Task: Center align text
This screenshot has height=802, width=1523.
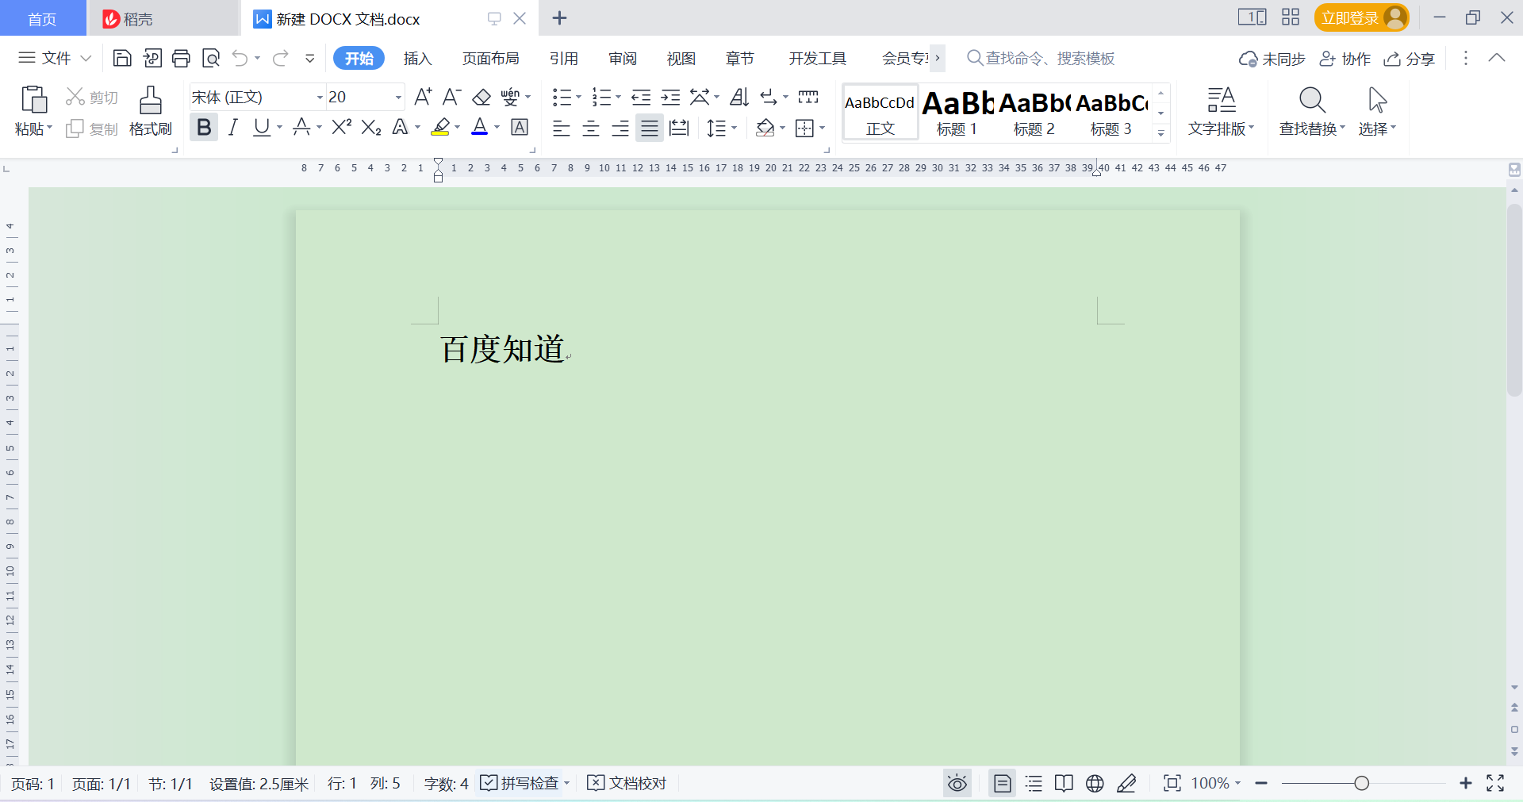Action: click(x=591, y=128)
